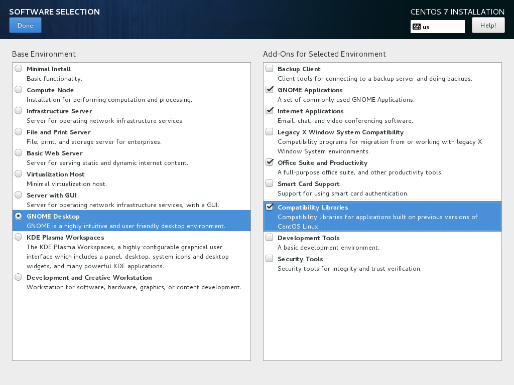Click the keyboard layout icon
This screenshot has width=514, height=385.
tap(416, 26)
